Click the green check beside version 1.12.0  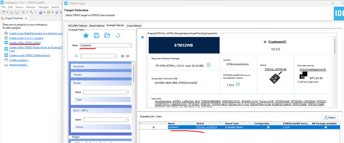click(238, 84)
